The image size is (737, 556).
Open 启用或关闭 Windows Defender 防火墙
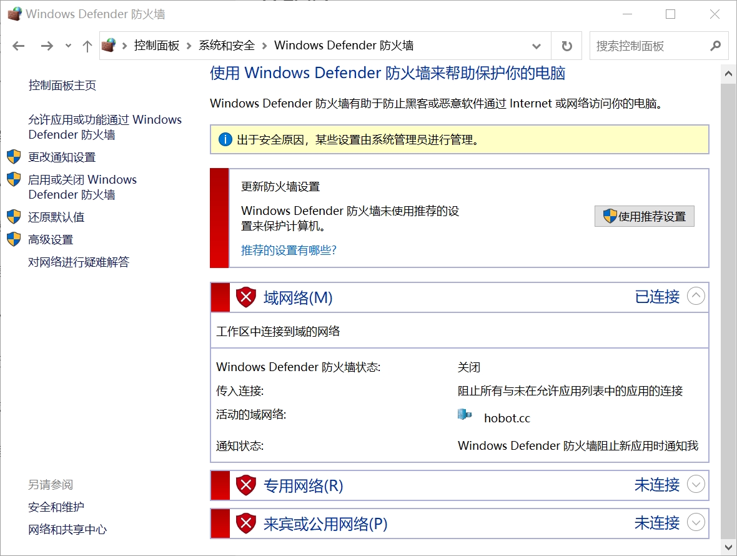coord(82,187)
